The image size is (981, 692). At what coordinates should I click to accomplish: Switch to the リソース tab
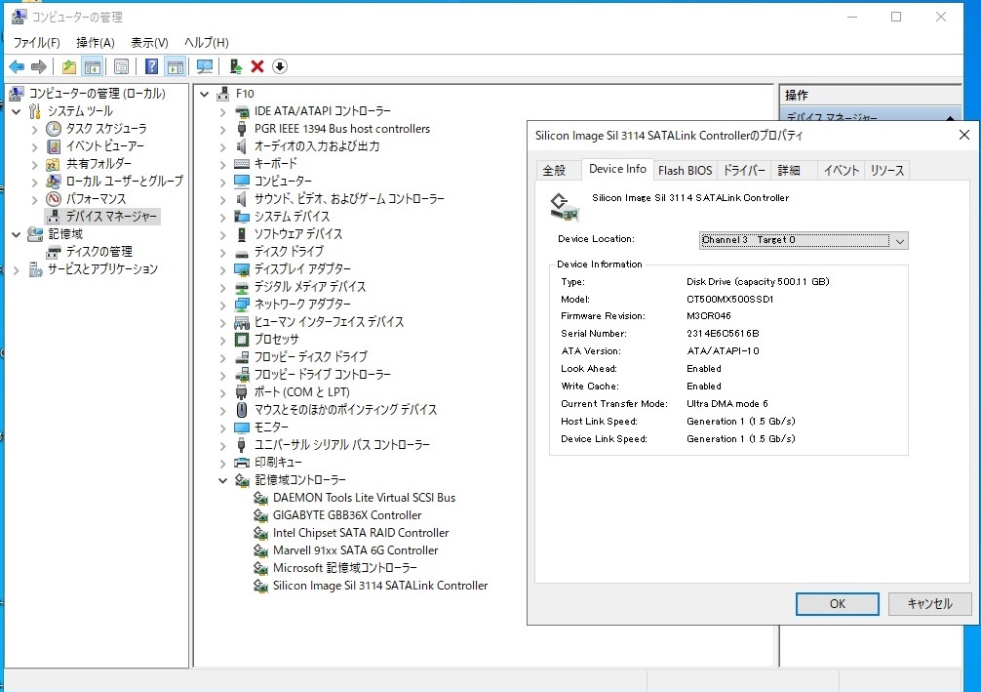point(887,171)
